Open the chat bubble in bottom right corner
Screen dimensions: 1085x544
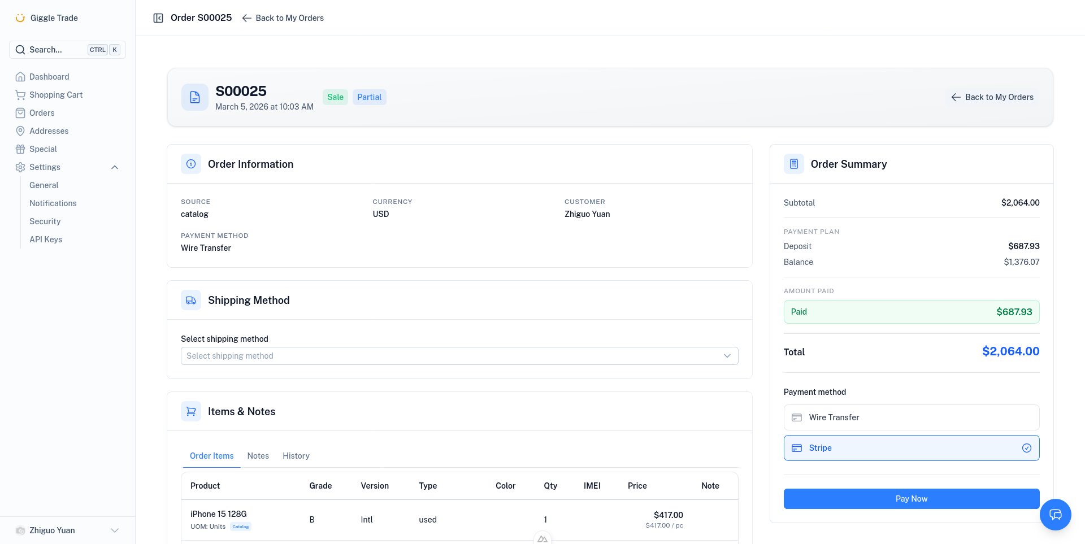tap(1056, 515)
